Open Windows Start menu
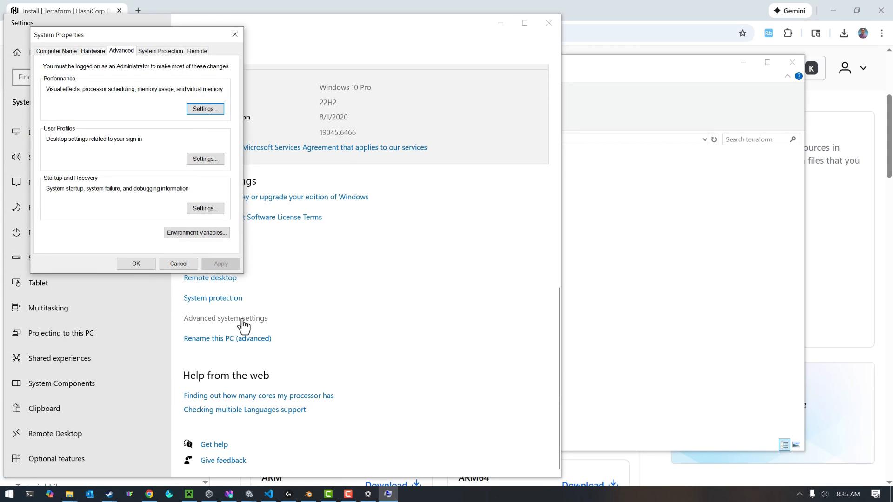This screenshot has width=893, height=502. (x=10, y=494)
